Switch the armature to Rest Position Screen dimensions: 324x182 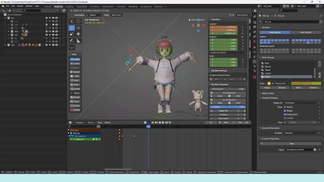(x=306, y=32)
